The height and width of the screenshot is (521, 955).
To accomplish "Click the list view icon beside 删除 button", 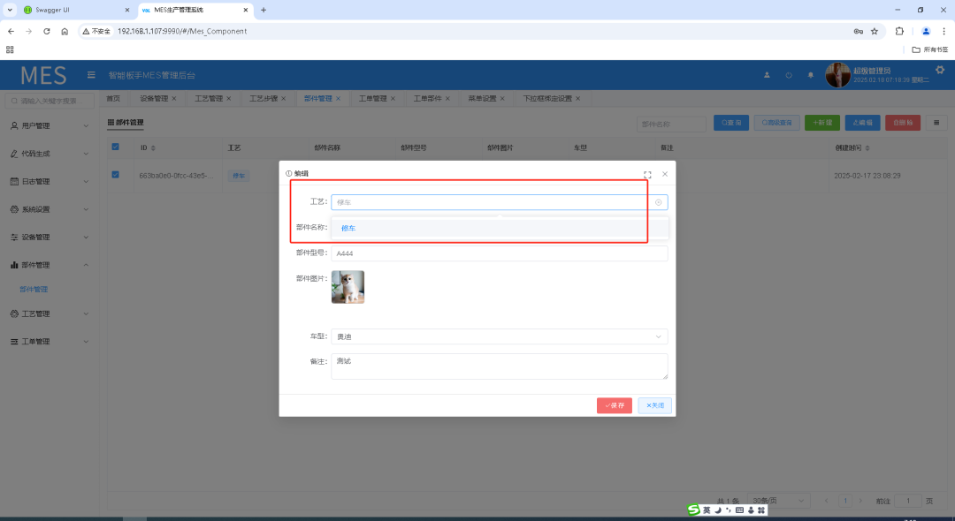I will (936, 123).
